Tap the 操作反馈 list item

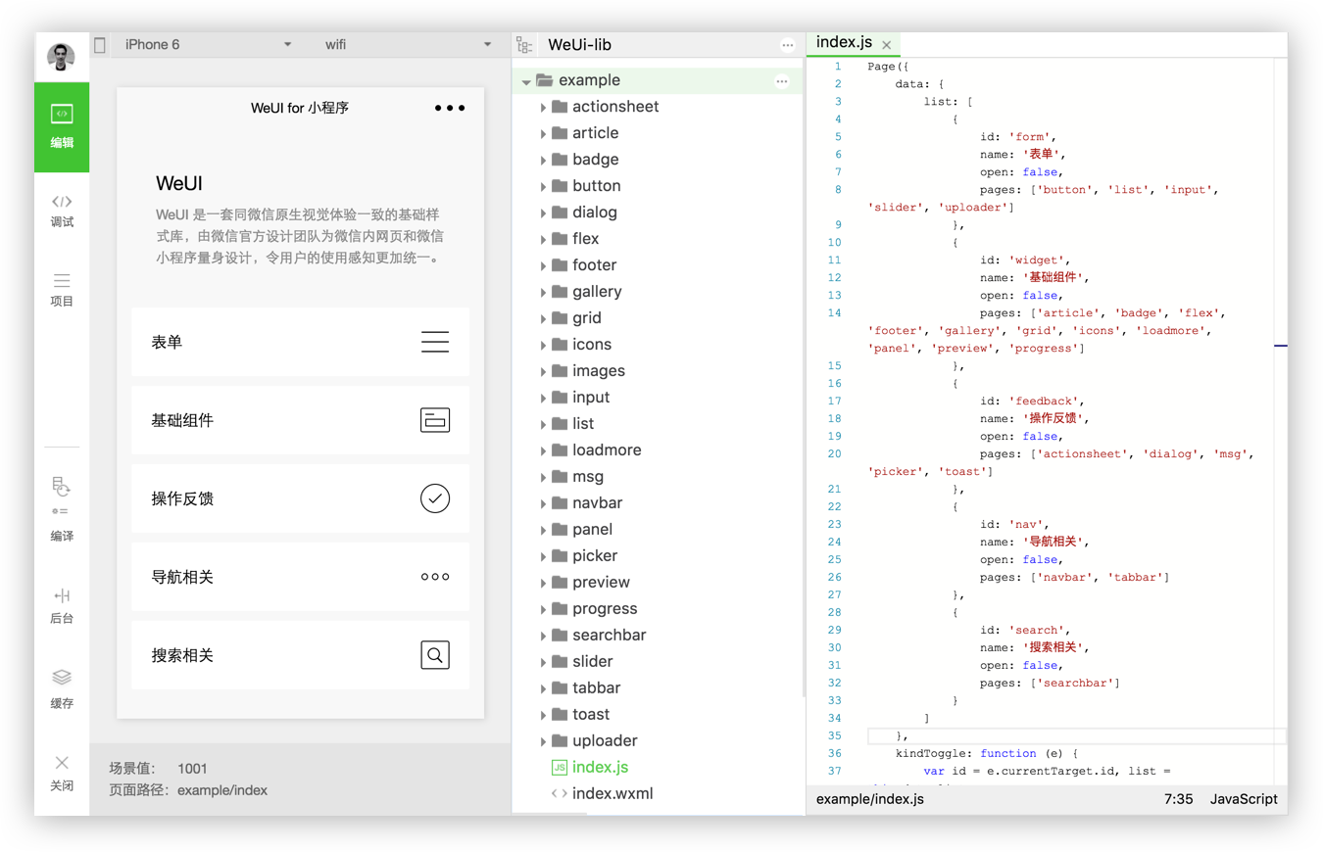coord(300,498)
